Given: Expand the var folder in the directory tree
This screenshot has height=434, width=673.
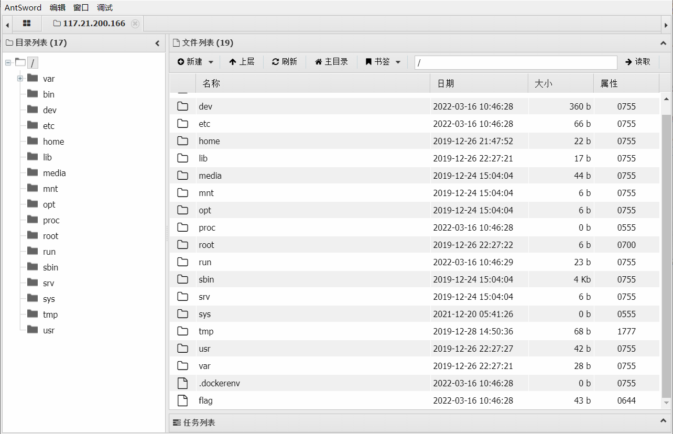Looking at the screenshot, I should point(20,79).
